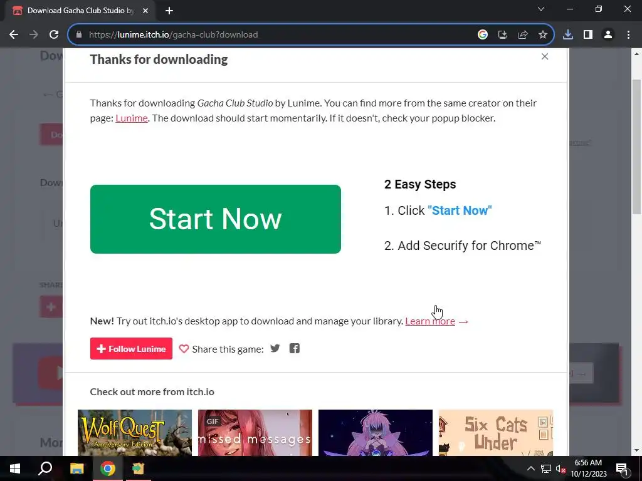Image resolution: width=642 pixels, height=481 pixels.
Task: Open the Chrome three-dot menu
Action: click(x=628, y=35)
